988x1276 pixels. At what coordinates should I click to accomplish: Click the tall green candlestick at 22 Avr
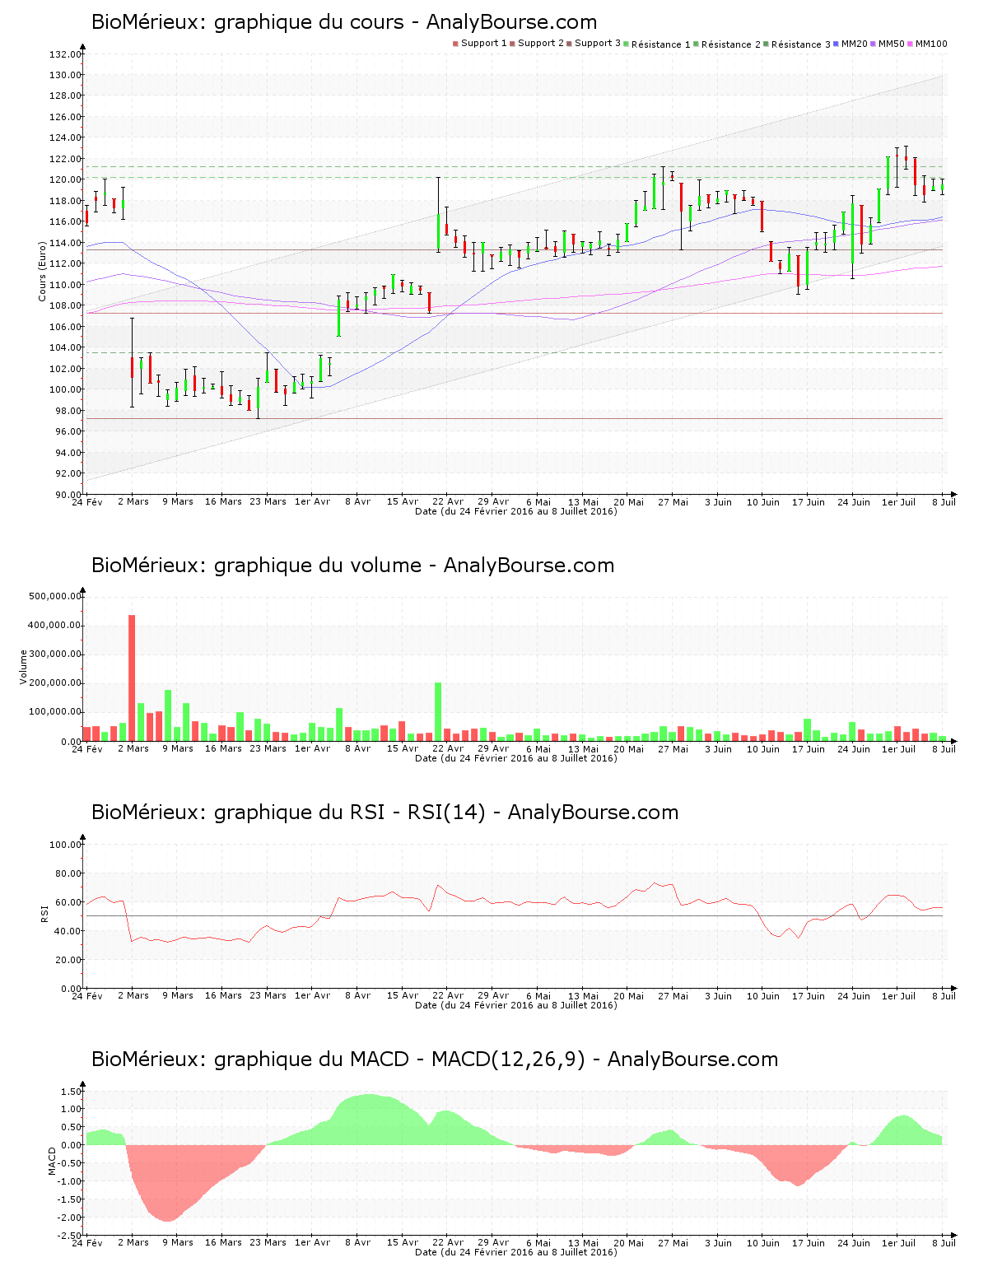point(438,215)
